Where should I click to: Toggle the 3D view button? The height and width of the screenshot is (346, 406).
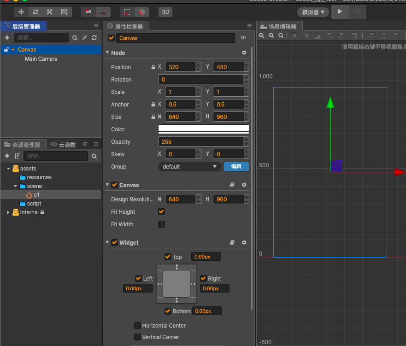tap(165, 12)
